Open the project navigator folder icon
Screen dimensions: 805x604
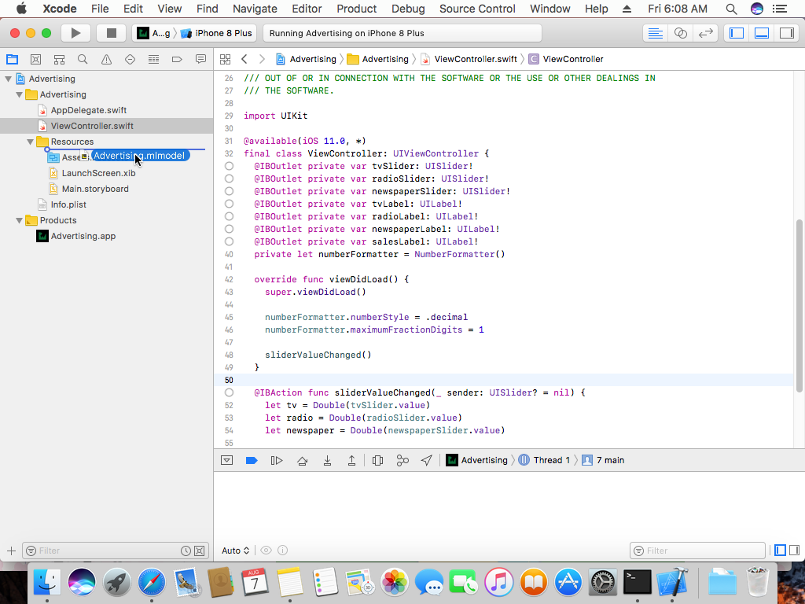coord(12,59)
